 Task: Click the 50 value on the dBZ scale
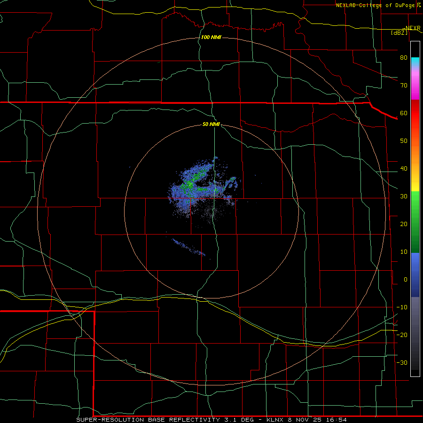tap(404, 141)
